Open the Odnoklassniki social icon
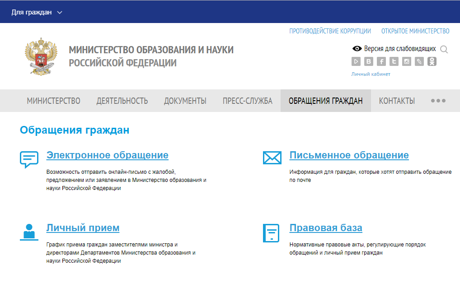This screenshot has height=288, width=460. pyautogui.click(x=432, y=61)
